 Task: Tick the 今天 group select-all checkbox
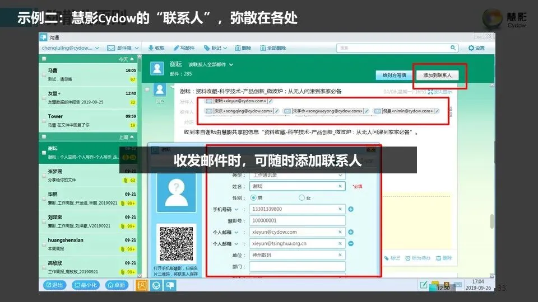point(44,59)
